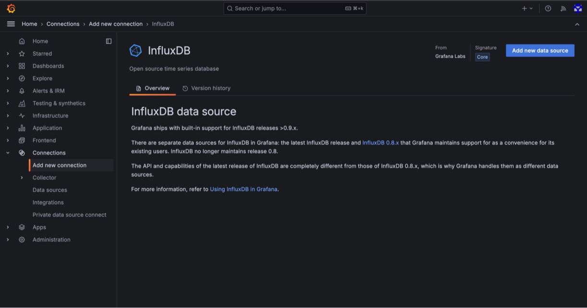Viewport: 587px width, 308px height.
Task: Expand the Explore section chevron
Action: [8, 78]
